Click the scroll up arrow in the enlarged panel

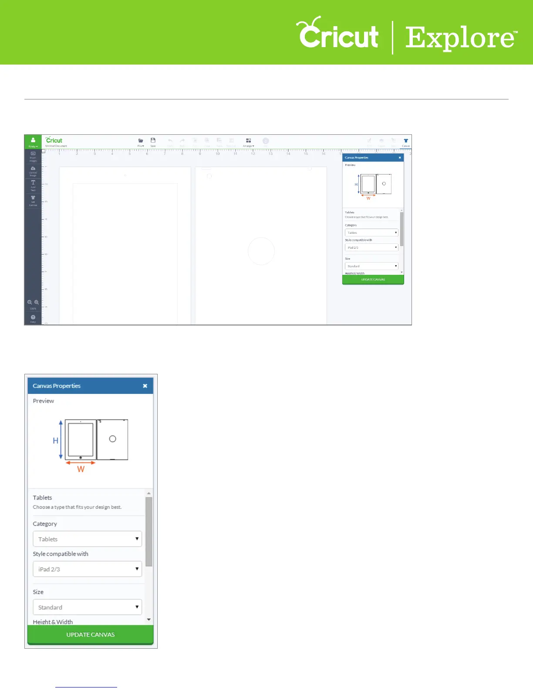[149, 493]
